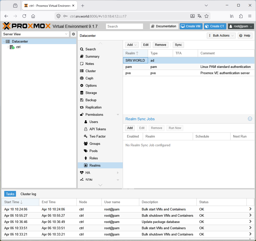Click install app icon in address bar
The width and height of the screenshot is (256, 241).
coord(192,16)
